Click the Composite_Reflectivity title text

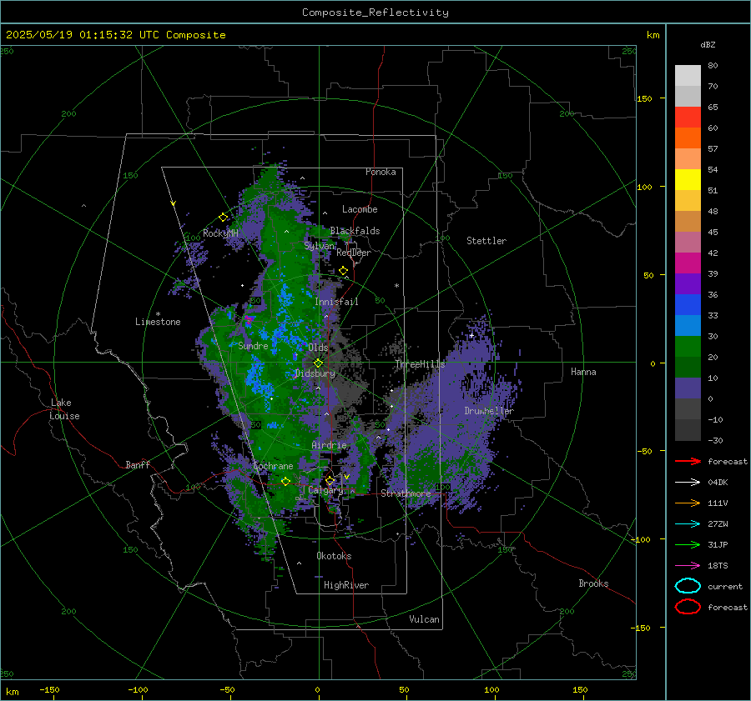(x=375, y=13)
